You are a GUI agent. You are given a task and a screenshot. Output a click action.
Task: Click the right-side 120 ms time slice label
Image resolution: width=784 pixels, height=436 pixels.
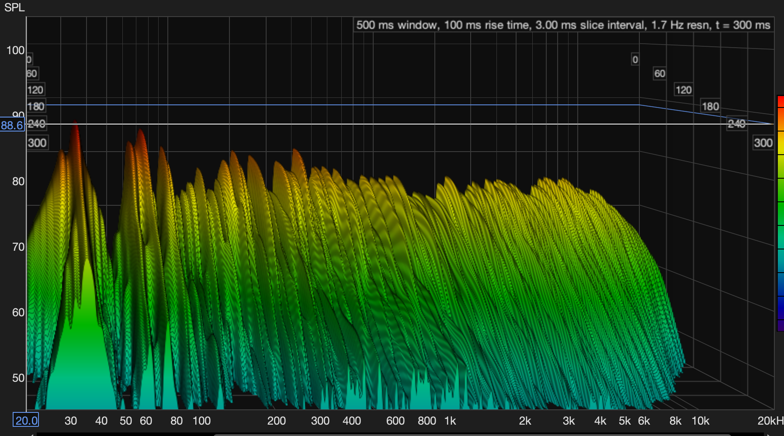[x=683, y=90]
